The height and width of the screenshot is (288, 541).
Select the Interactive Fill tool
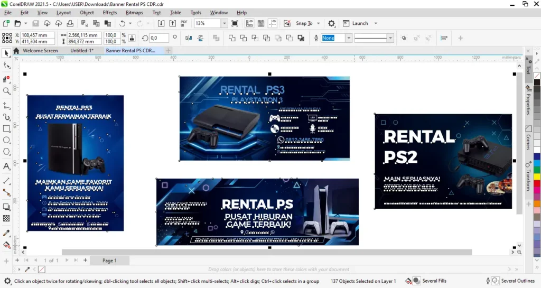coord(6,245)
